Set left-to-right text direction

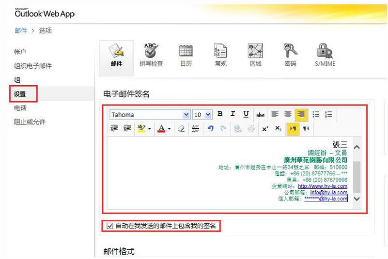point(293,129)
